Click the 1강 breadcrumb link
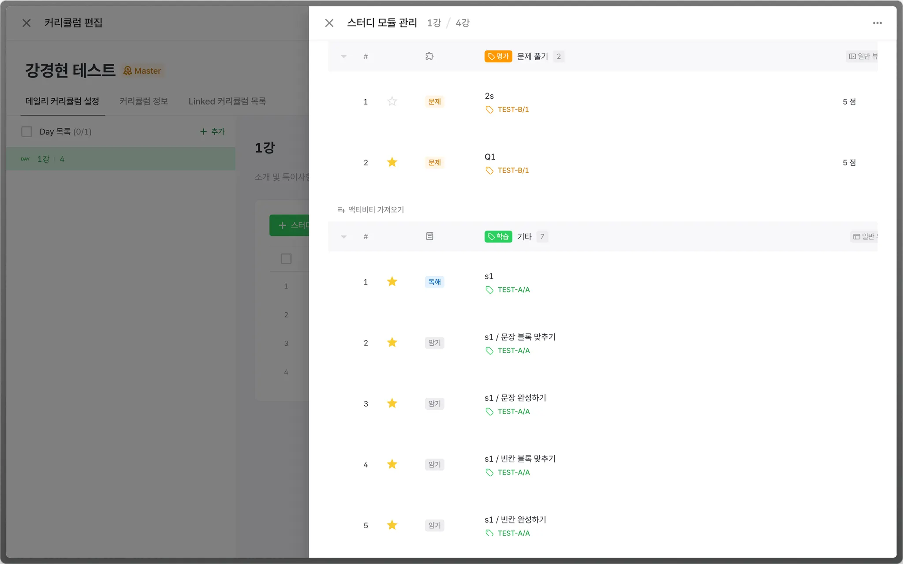 [433, 23]
